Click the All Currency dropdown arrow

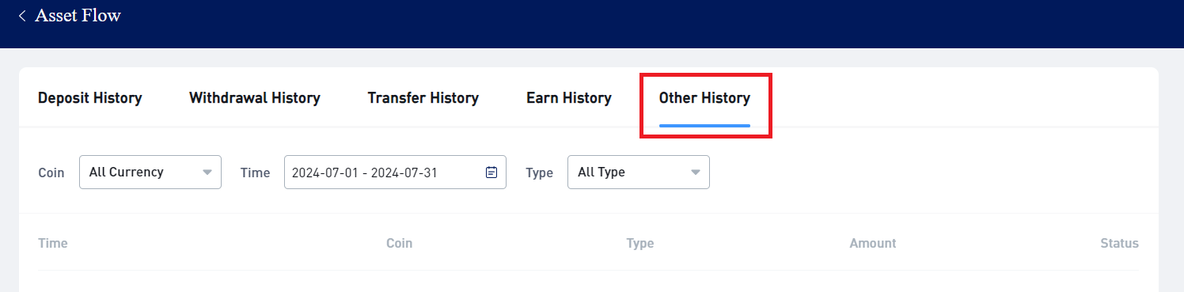coord(207,172)
